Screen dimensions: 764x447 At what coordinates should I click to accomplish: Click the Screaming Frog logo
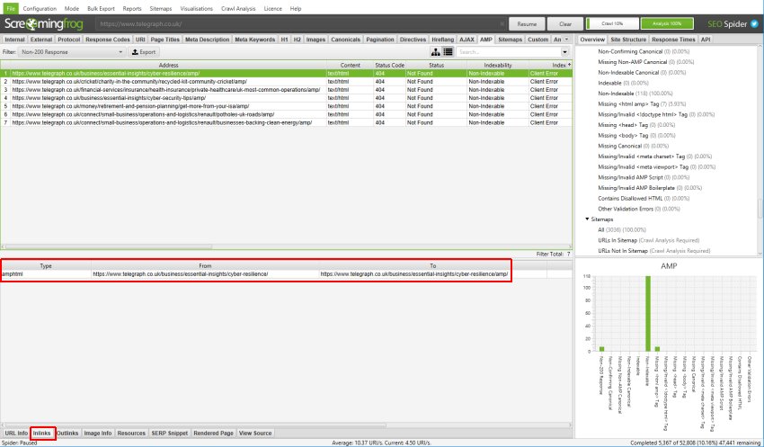click(x=44, y=24)
